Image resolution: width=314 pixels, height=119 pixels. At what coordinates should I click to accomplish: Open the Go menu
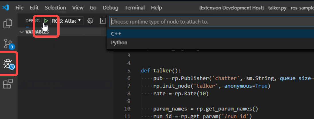tap(93, 8)
